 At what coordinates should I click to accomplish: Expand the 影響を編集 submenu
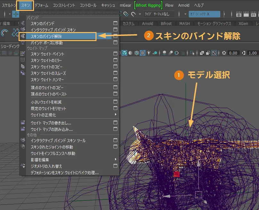69,160
